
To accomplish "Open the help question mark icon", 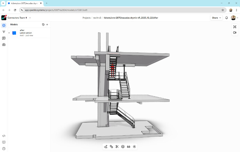I will (4, 149).
